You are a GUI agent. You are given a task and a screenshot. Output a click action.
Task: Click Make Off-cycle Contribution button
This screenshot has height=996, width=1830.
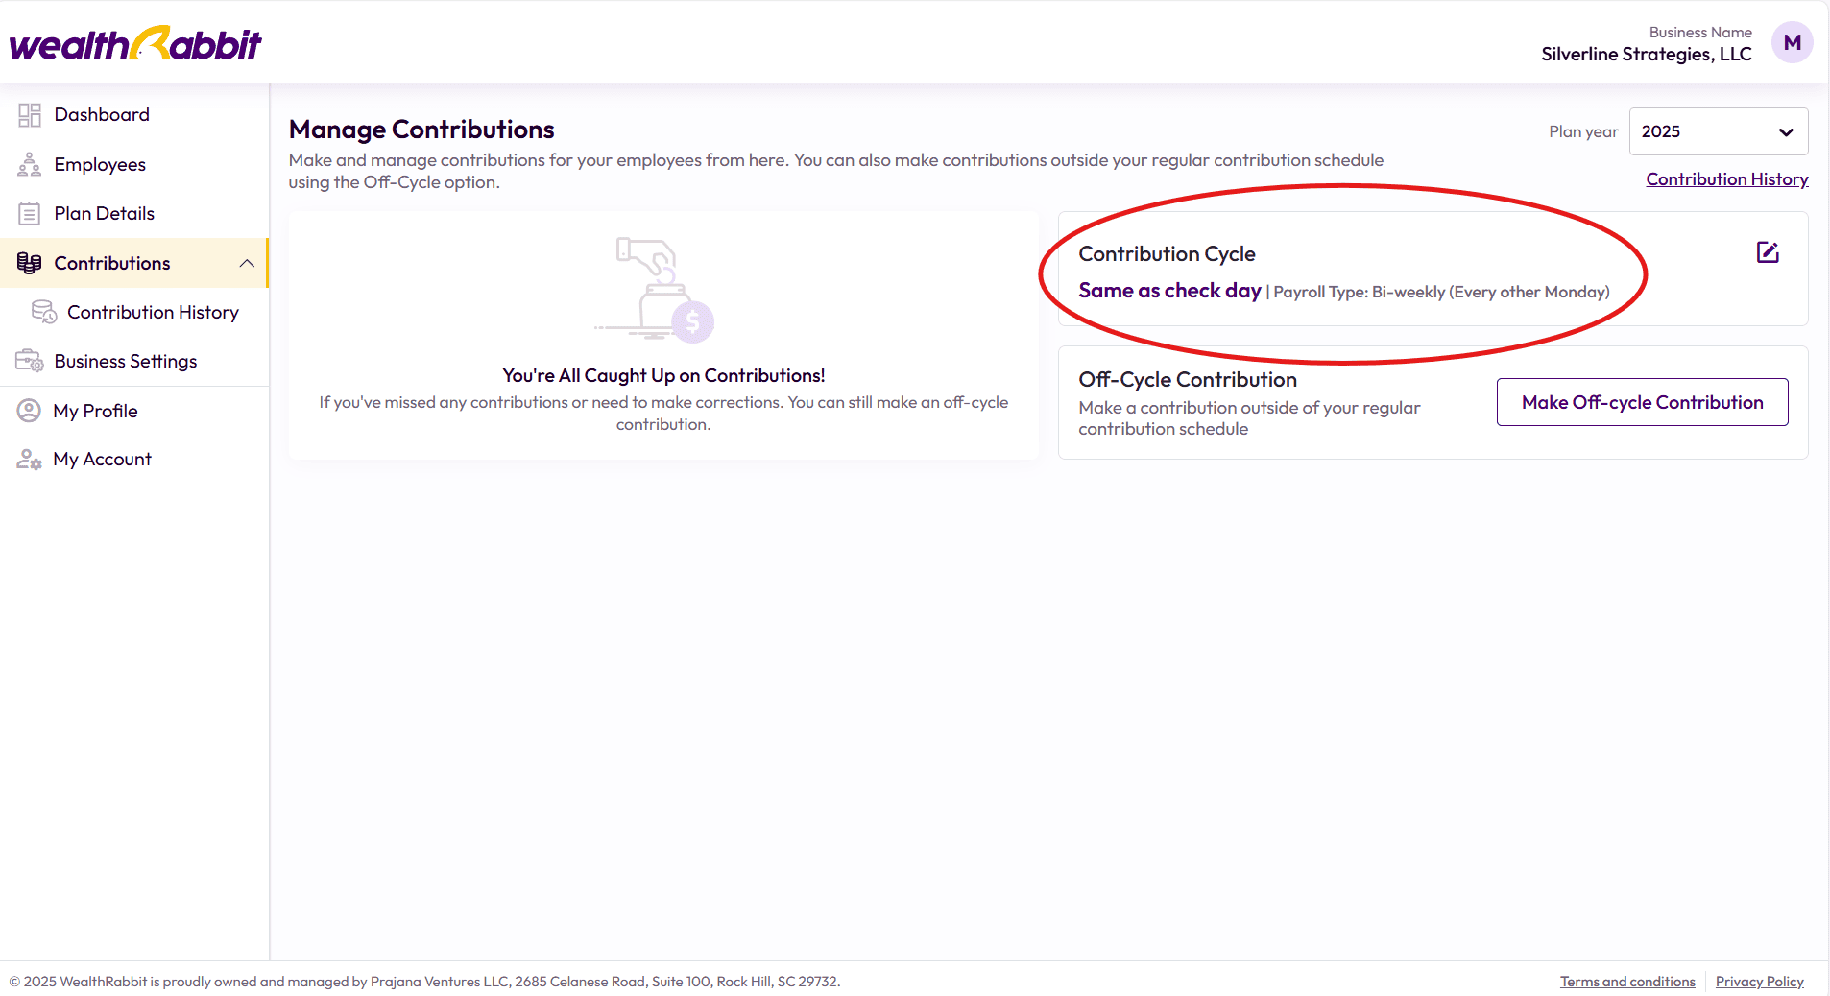[1642, 402]
